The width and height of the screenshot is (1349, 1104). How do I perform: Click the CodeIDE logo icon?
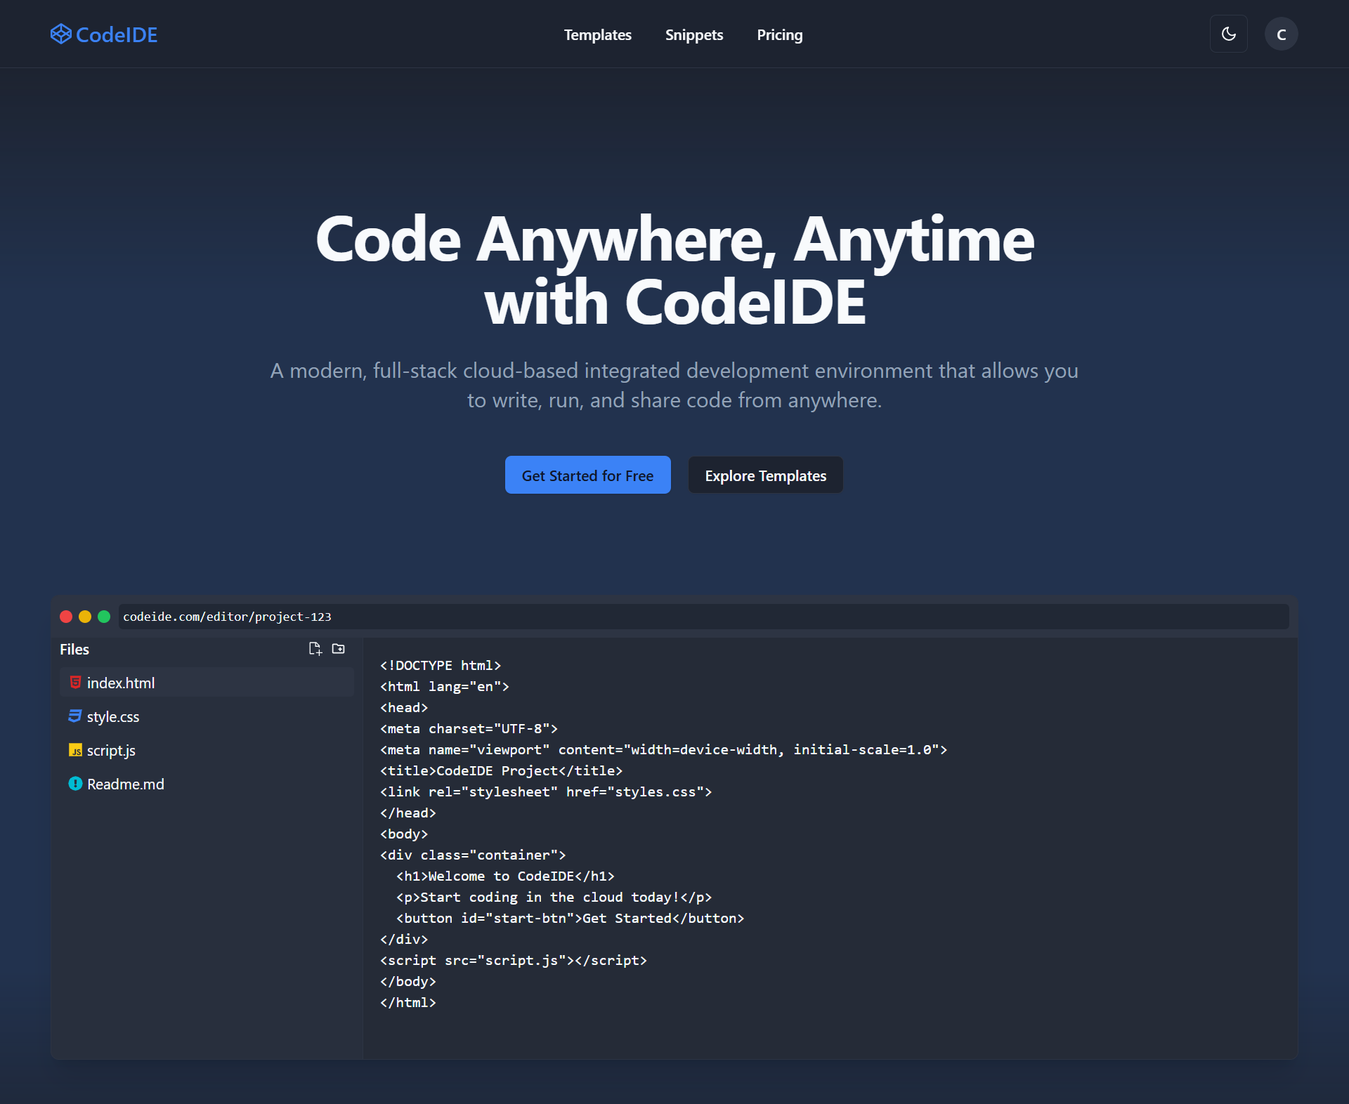point(61,34)
